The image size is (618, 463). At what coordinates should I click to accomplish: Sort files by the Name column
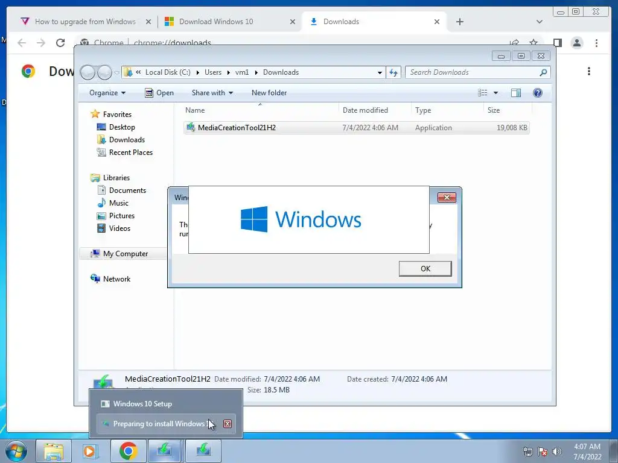point(260,110)
